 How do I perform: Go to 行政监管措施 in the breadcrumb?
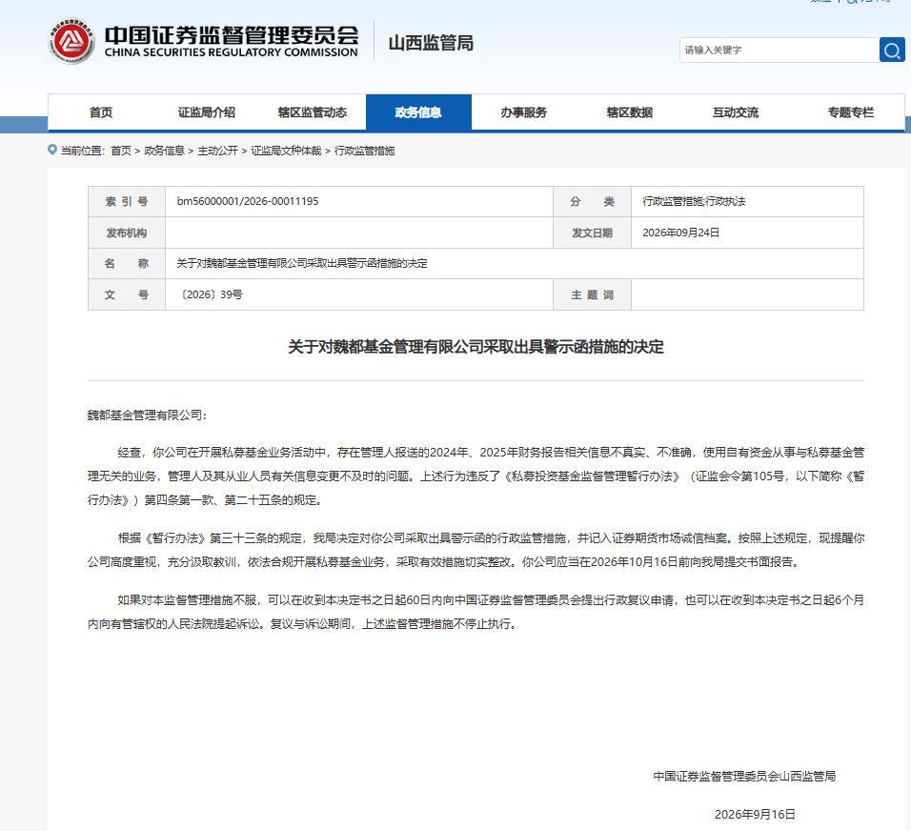[364, 151]
